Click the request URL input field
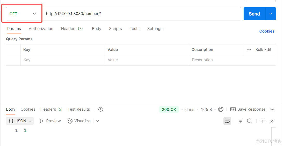Viewport: 284px width, 146px height. (x=142, y=14)
